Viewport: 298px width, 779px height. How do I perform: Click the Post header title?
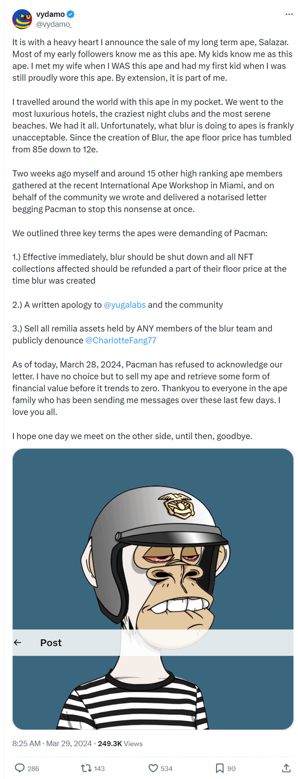point(51,642)
